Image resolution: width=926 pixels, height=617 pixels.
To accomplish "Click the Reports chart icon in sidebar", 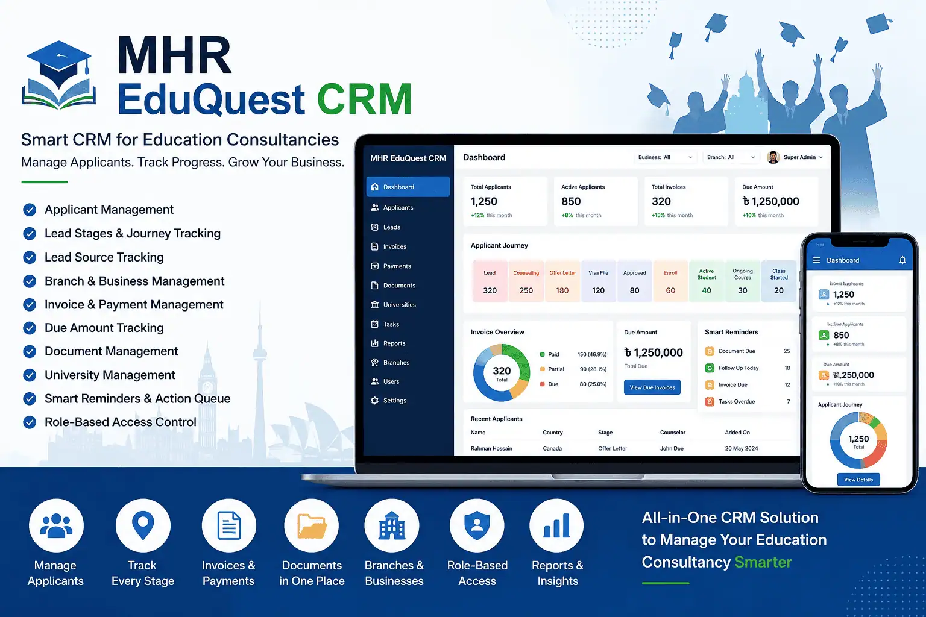I will (375, 343).
